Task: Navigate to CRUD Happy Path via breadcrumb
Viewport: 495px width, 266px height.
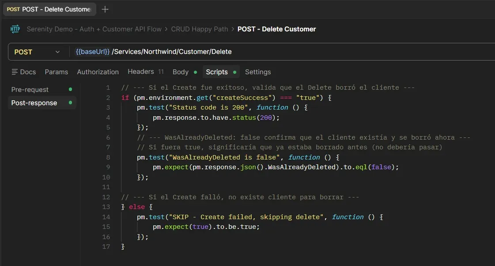Action: click(200, 29)
